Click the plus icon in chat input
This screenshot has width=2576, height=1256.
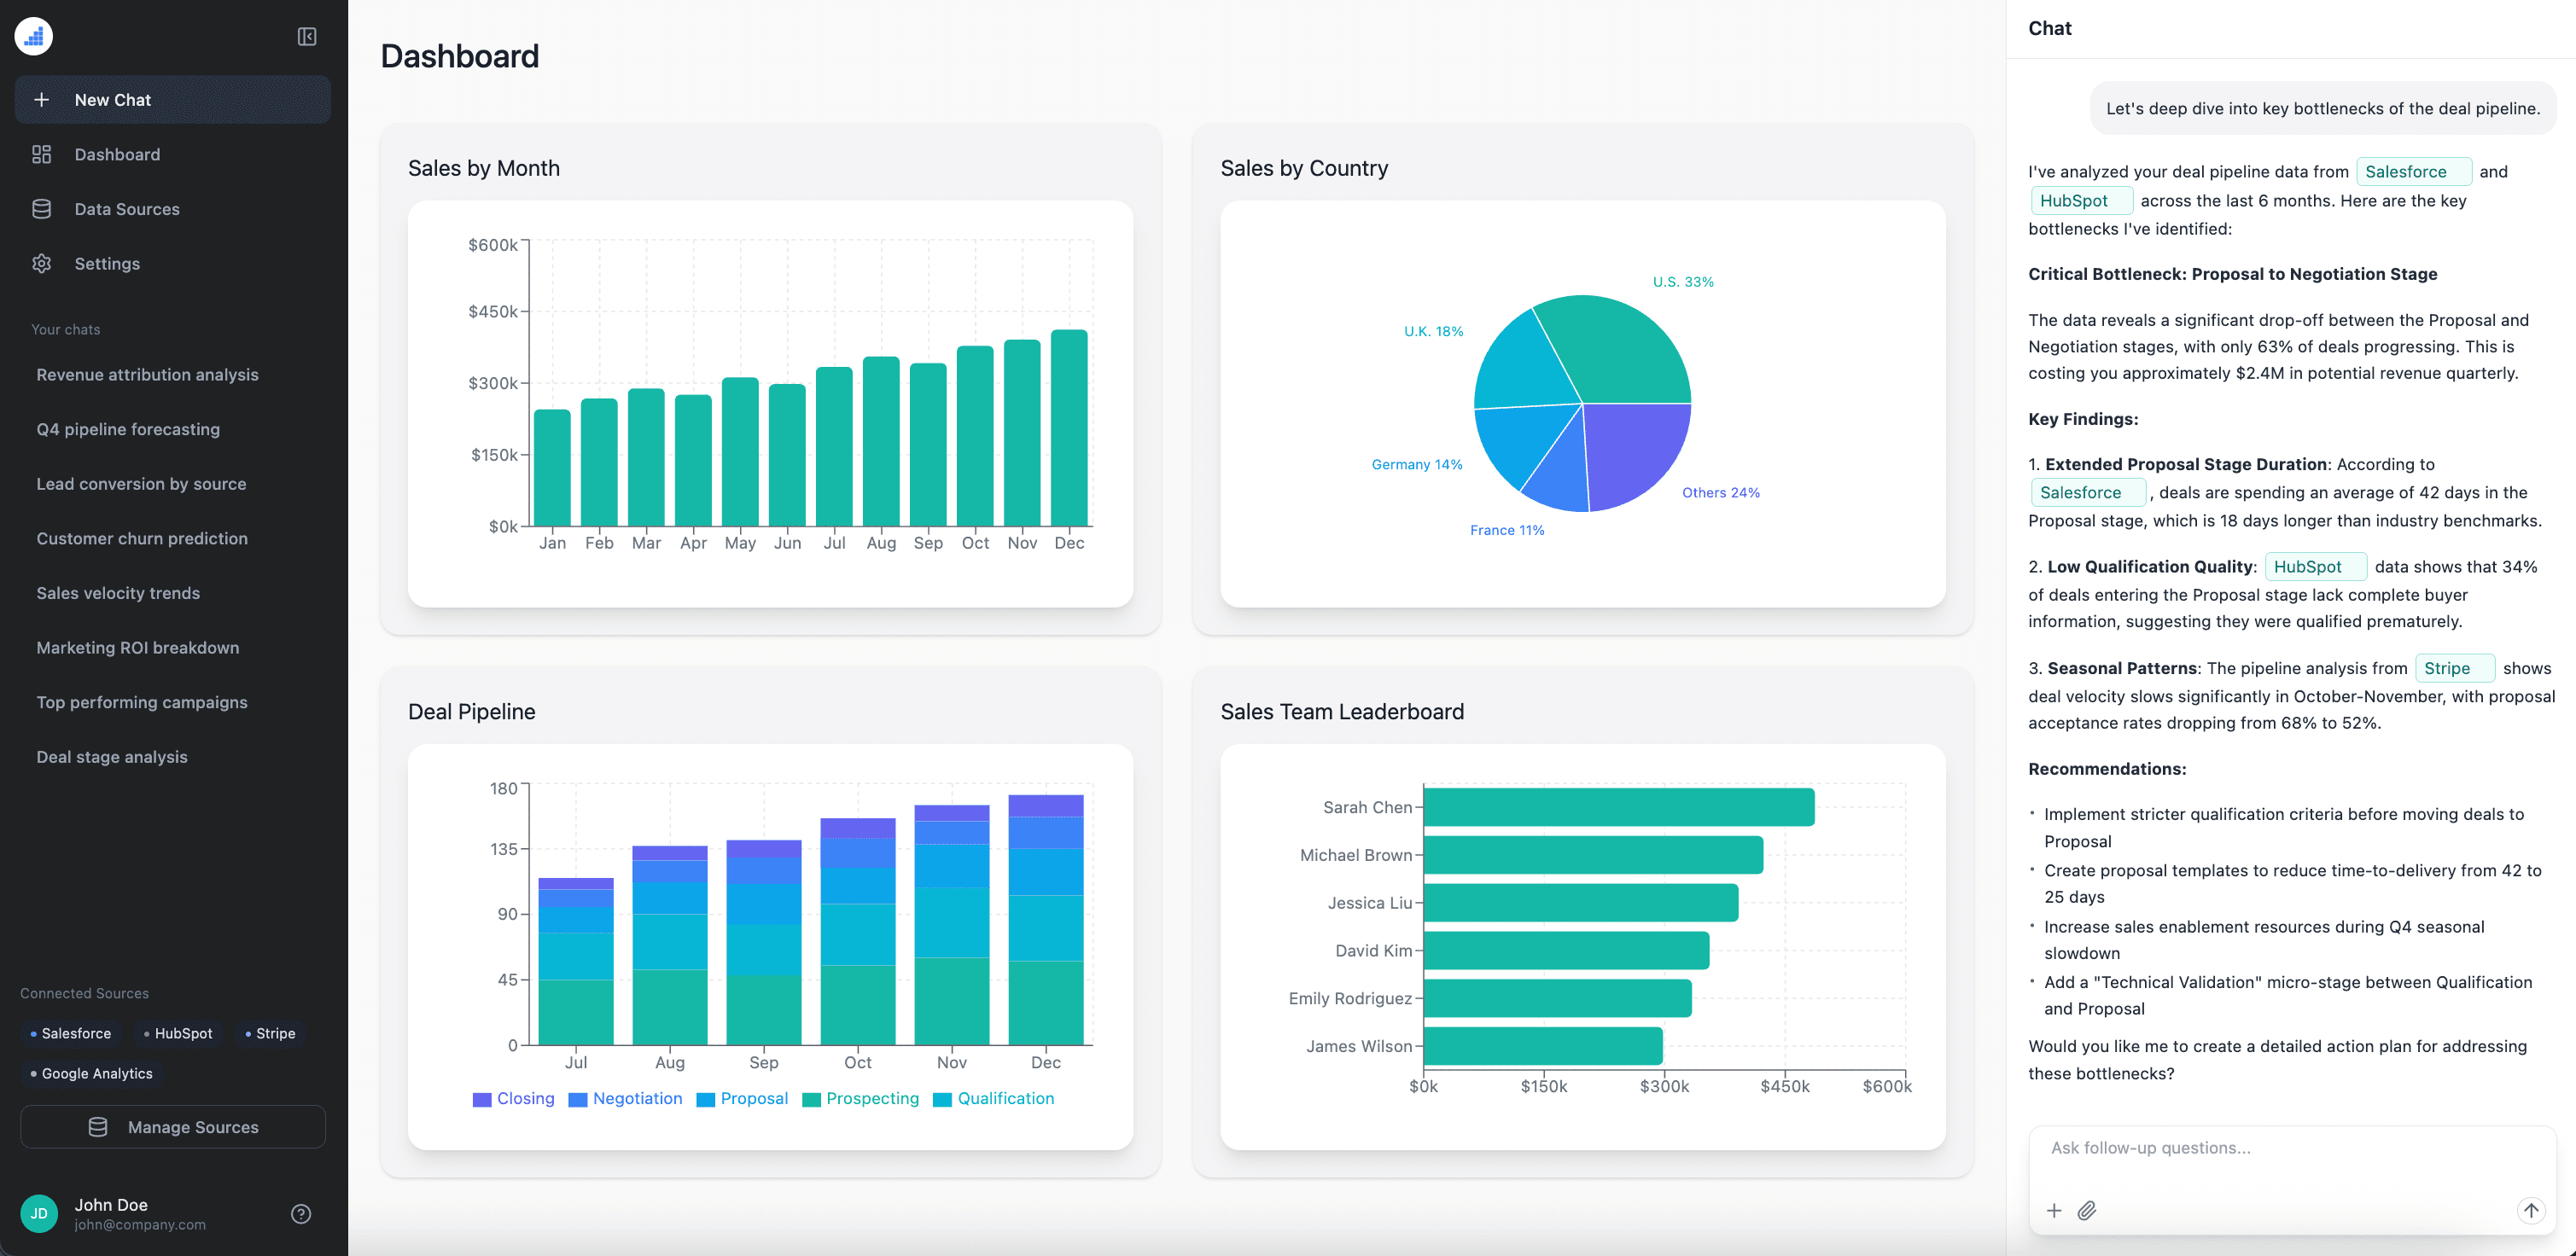coord(2054,1210)
